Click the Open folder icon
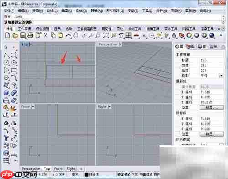 pyautogui.click(x=15, y=36)
